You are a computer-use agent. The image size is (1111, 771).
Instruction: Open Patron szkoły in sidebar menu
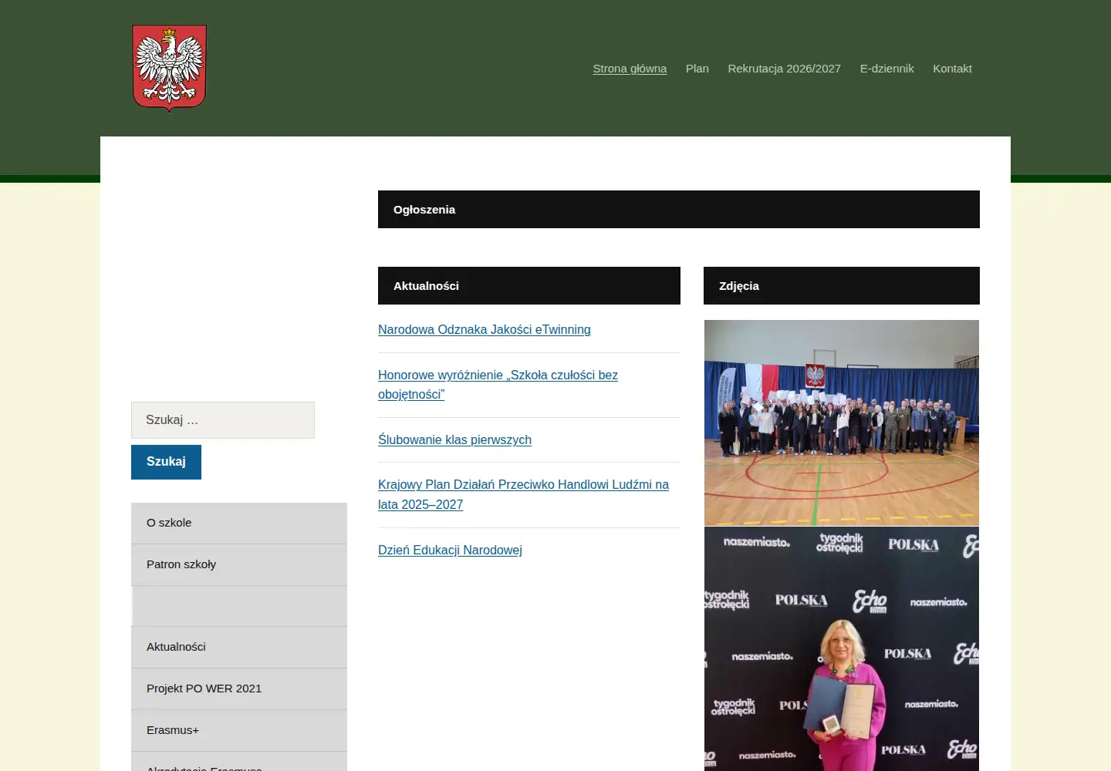[x=239, y=564]
